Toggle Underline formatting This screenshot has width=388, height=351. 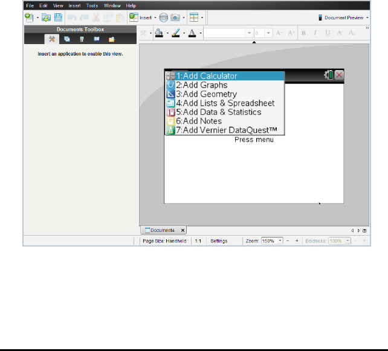click(x=328, y=33)
